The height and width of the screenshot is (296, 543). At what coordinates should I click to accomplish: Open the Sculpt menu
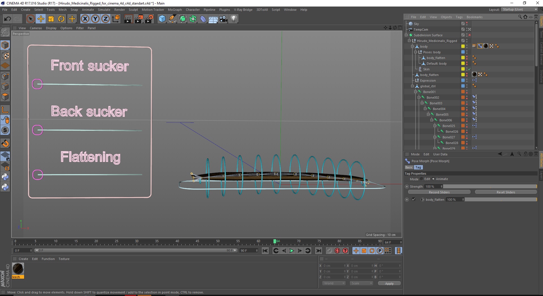click(133, 10)
